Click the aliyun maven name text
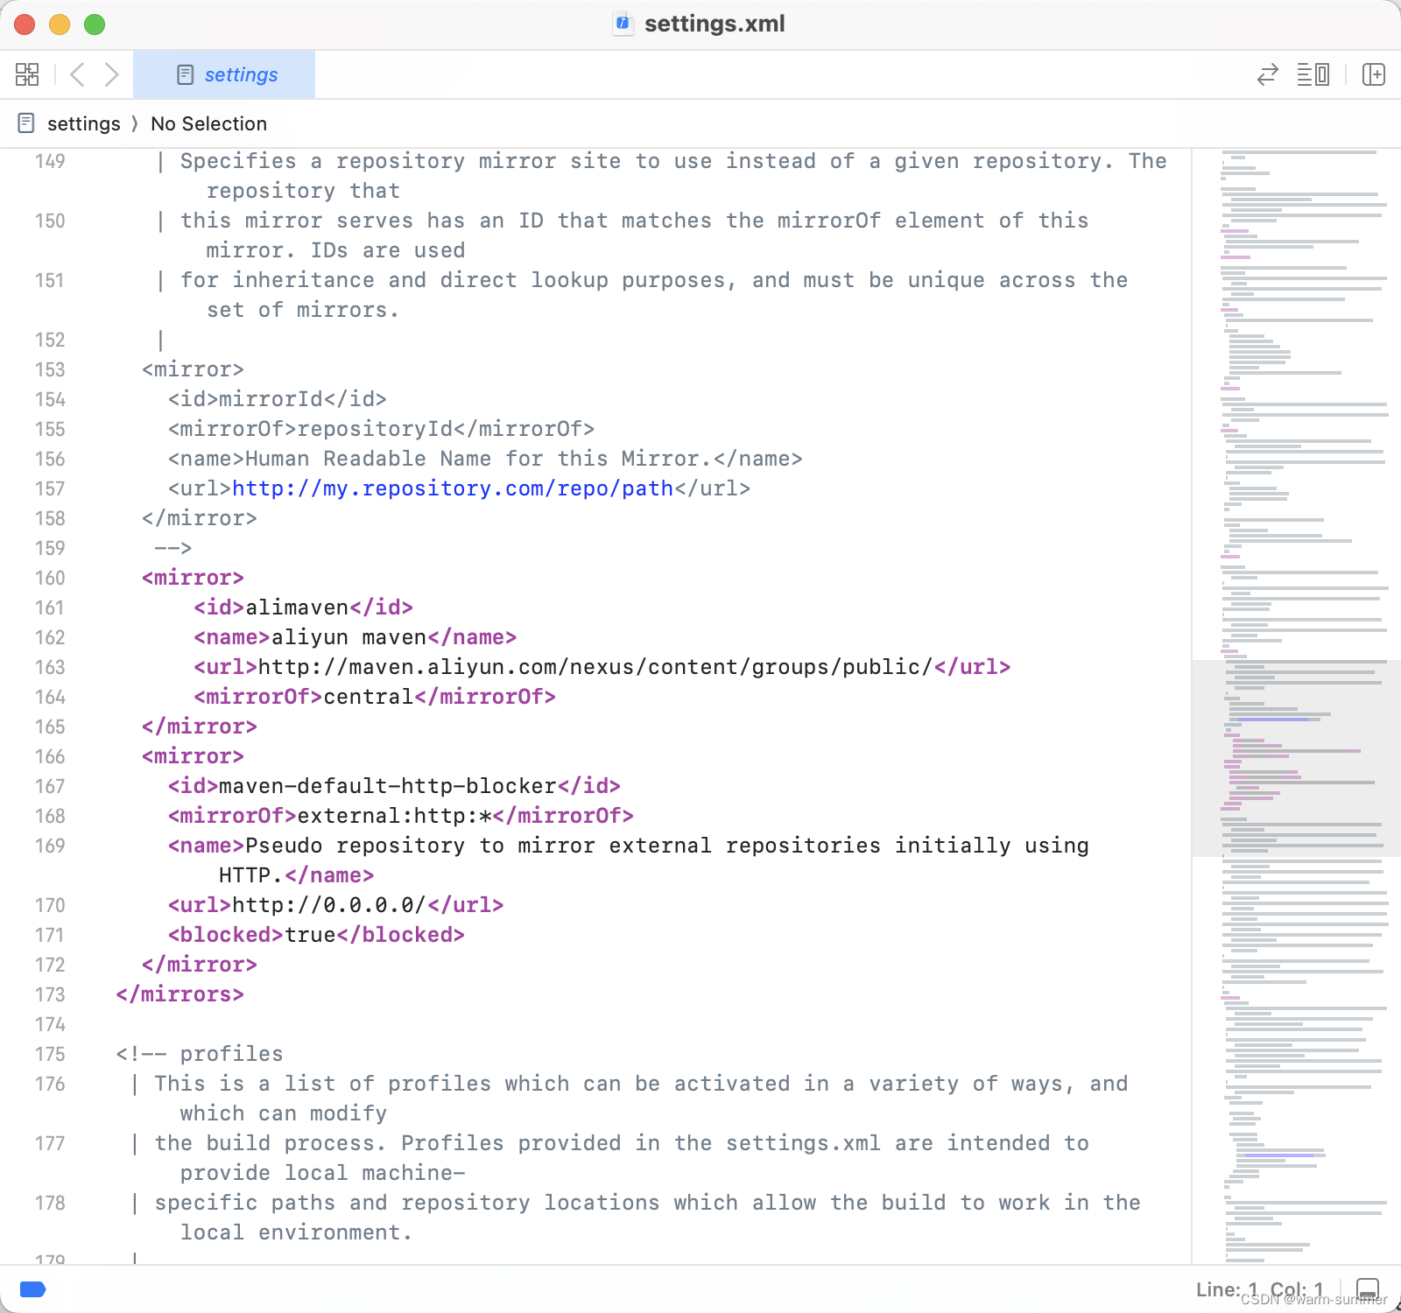 348,637
